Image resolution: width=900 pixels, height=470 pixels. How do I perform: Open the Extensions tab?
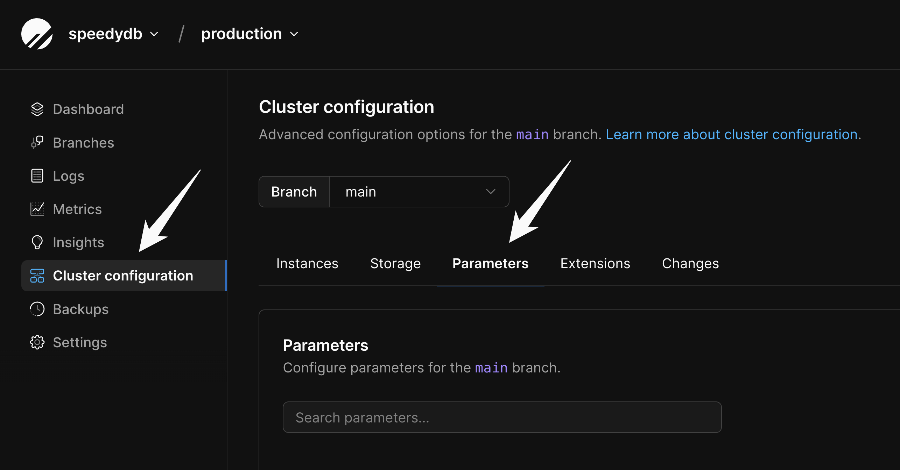pyautogui.click(x=595, y=263)
